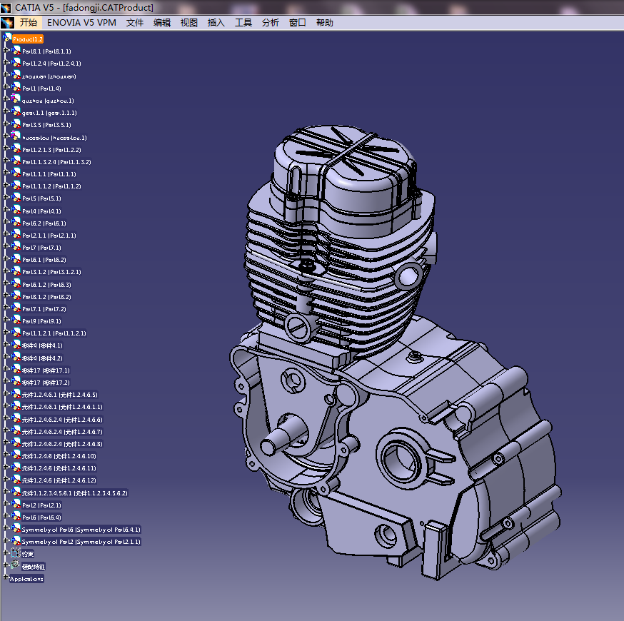Click the CATIA V5 title bar icon

coord(6,8)
